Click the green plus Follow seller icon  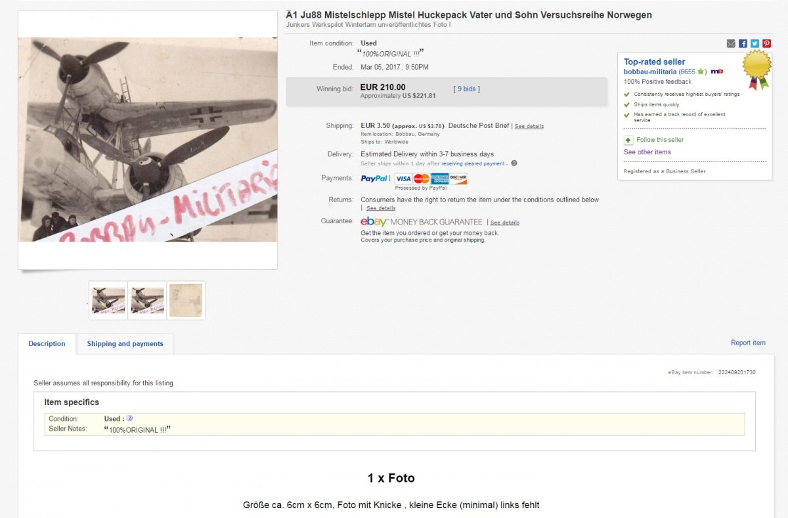point(628,140)
